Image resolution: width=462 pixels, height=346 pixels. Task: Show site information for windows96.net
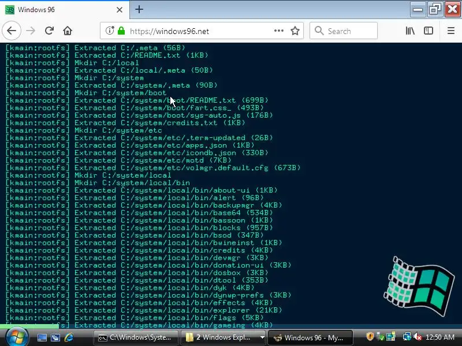point(110,31)
